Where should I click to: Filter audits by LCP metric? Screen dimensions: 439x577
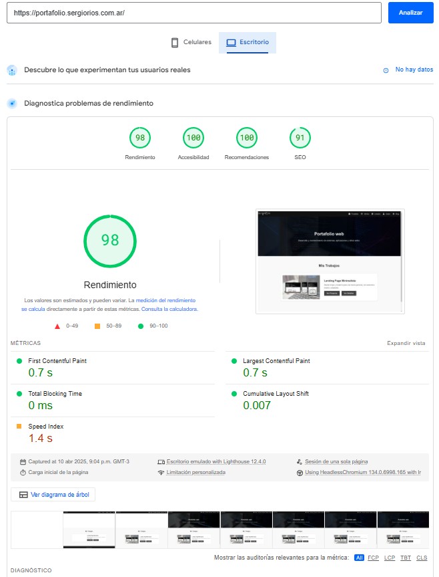[390, 558]
